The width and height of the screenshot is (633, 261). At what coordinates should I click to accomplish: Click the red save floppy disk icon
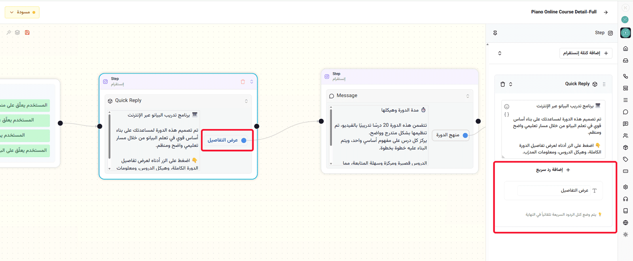coord(27,32)
